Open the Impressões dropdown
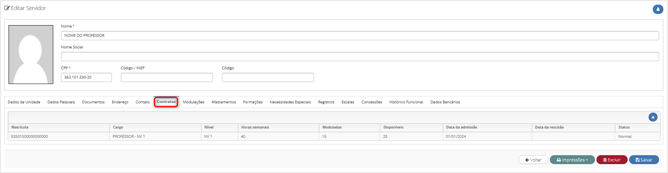 point(572,160)
